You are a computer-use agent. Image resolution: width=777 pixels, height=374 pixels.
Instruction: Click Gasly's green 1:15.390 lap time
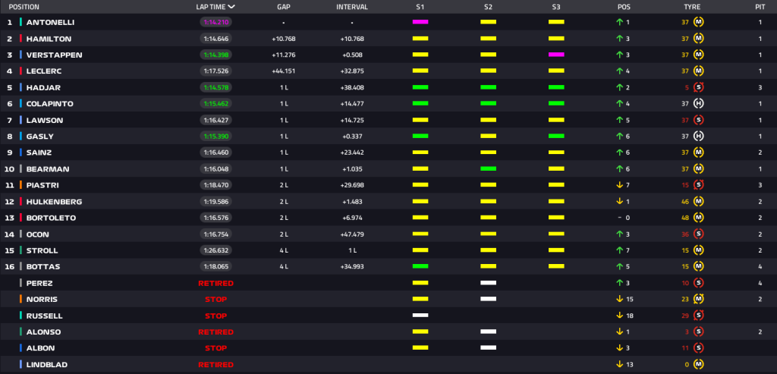click(x=216, y=137)
